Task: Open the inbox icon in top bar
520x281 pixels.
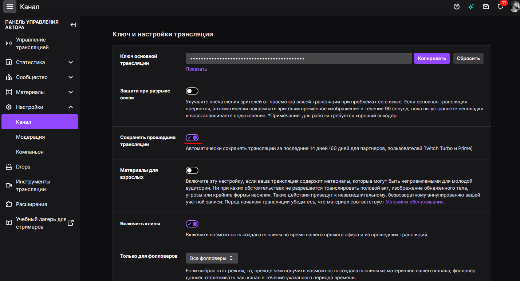Action: pos(486,7)
